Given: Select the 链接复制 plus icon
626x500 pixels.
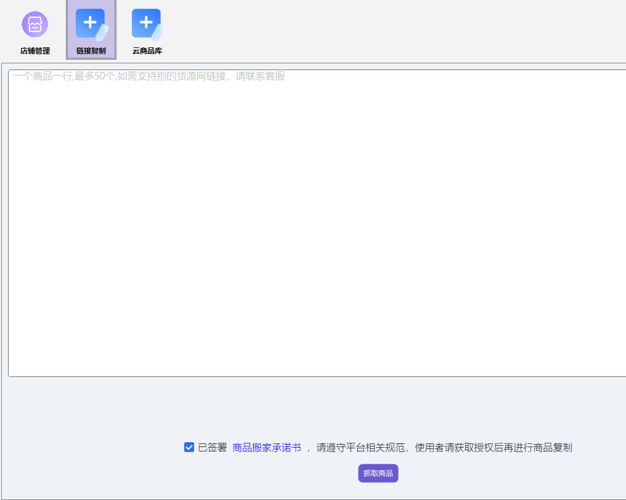Looking at the screenshot, I should (x=91, y=25).
